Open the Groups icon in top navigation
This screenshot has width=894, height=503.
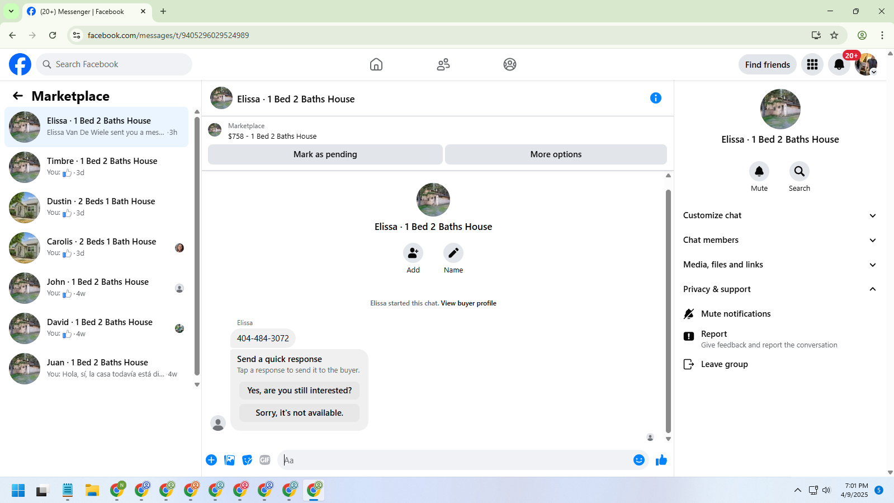click(x=510, y=64)
